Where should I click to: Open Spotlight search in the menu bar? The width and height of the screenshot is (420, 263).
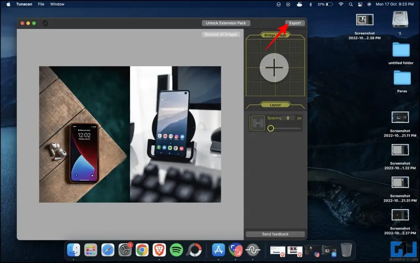coord(350,4)
